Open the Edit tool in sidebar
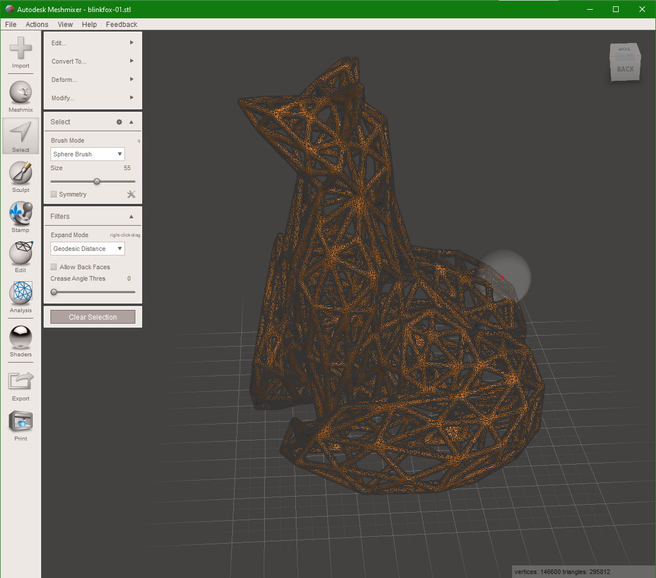This screenshot has width=656, height=578. [21, 257]
